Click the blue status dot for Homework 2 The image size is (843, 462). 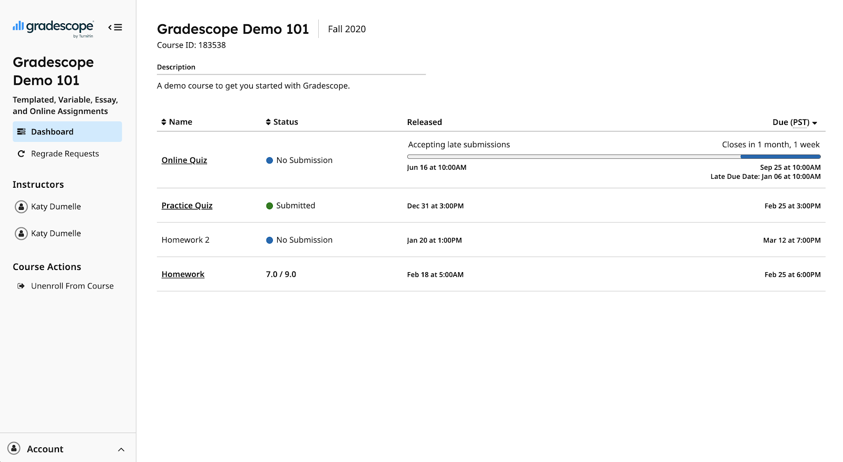269,240
